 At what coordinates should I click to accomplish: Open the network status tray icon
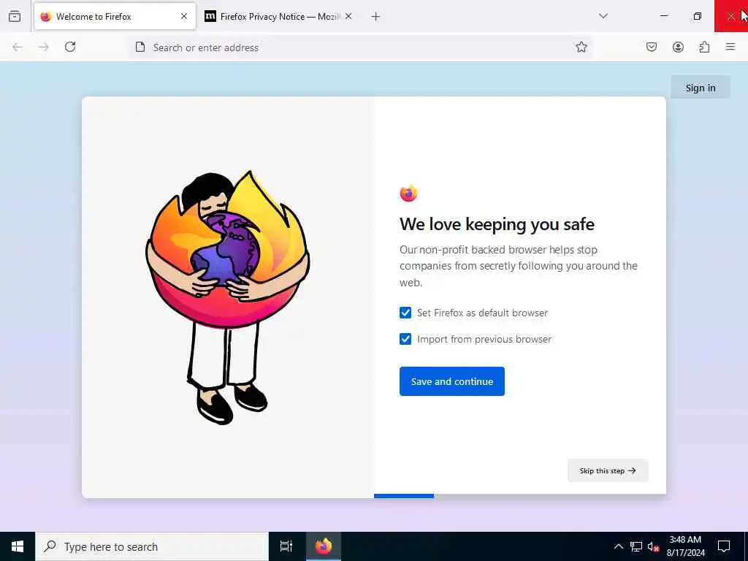(x=636, y=546)
